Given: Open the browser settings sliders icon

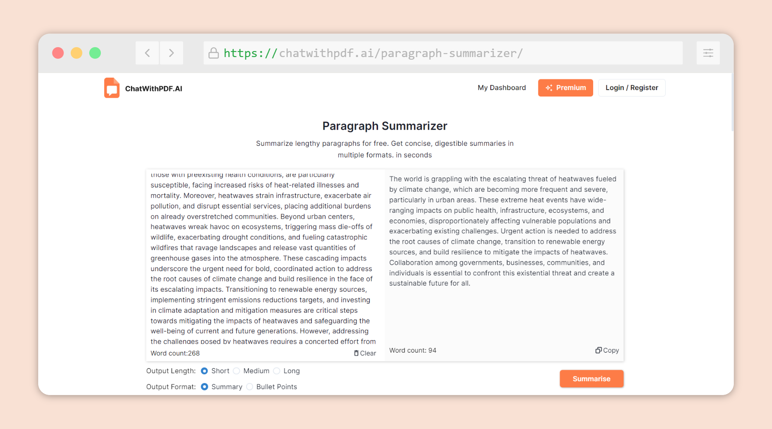Looking at the screenshot, I should pyautogui.click(x=708, y=53).
